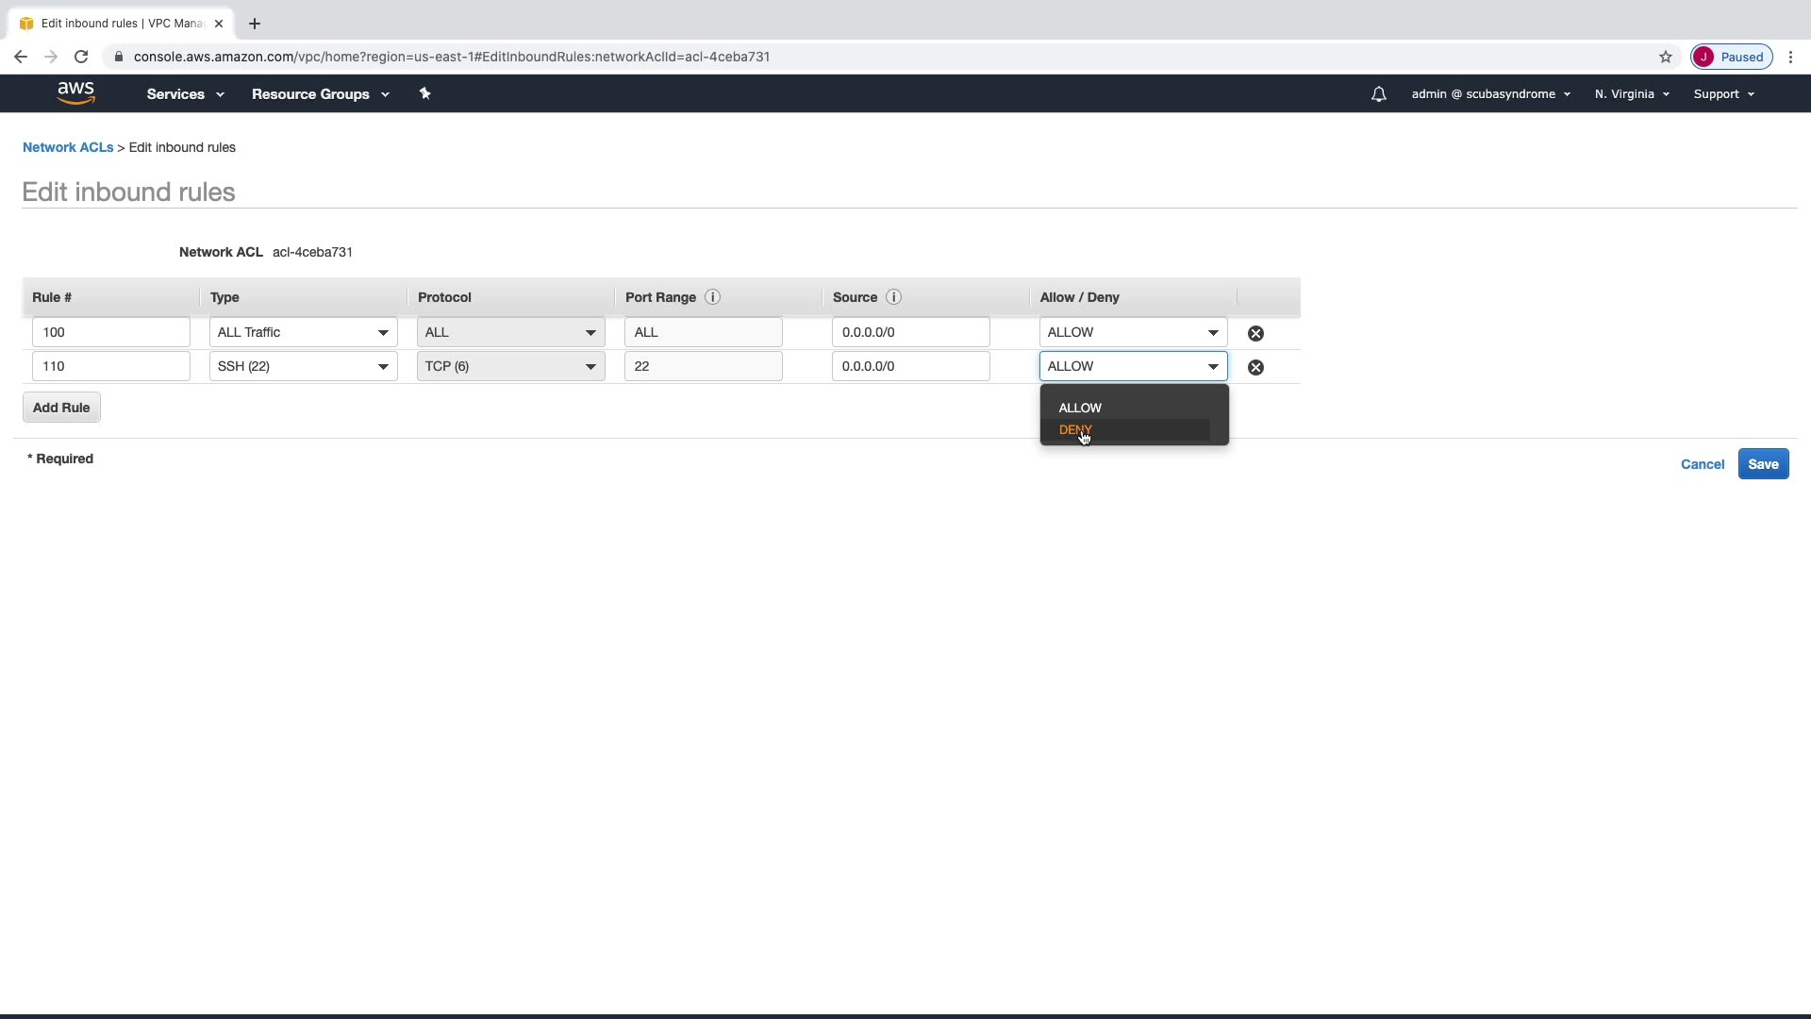
Task: Delete rule 100 with the X icon
Action: click(x=1255, y=333)
